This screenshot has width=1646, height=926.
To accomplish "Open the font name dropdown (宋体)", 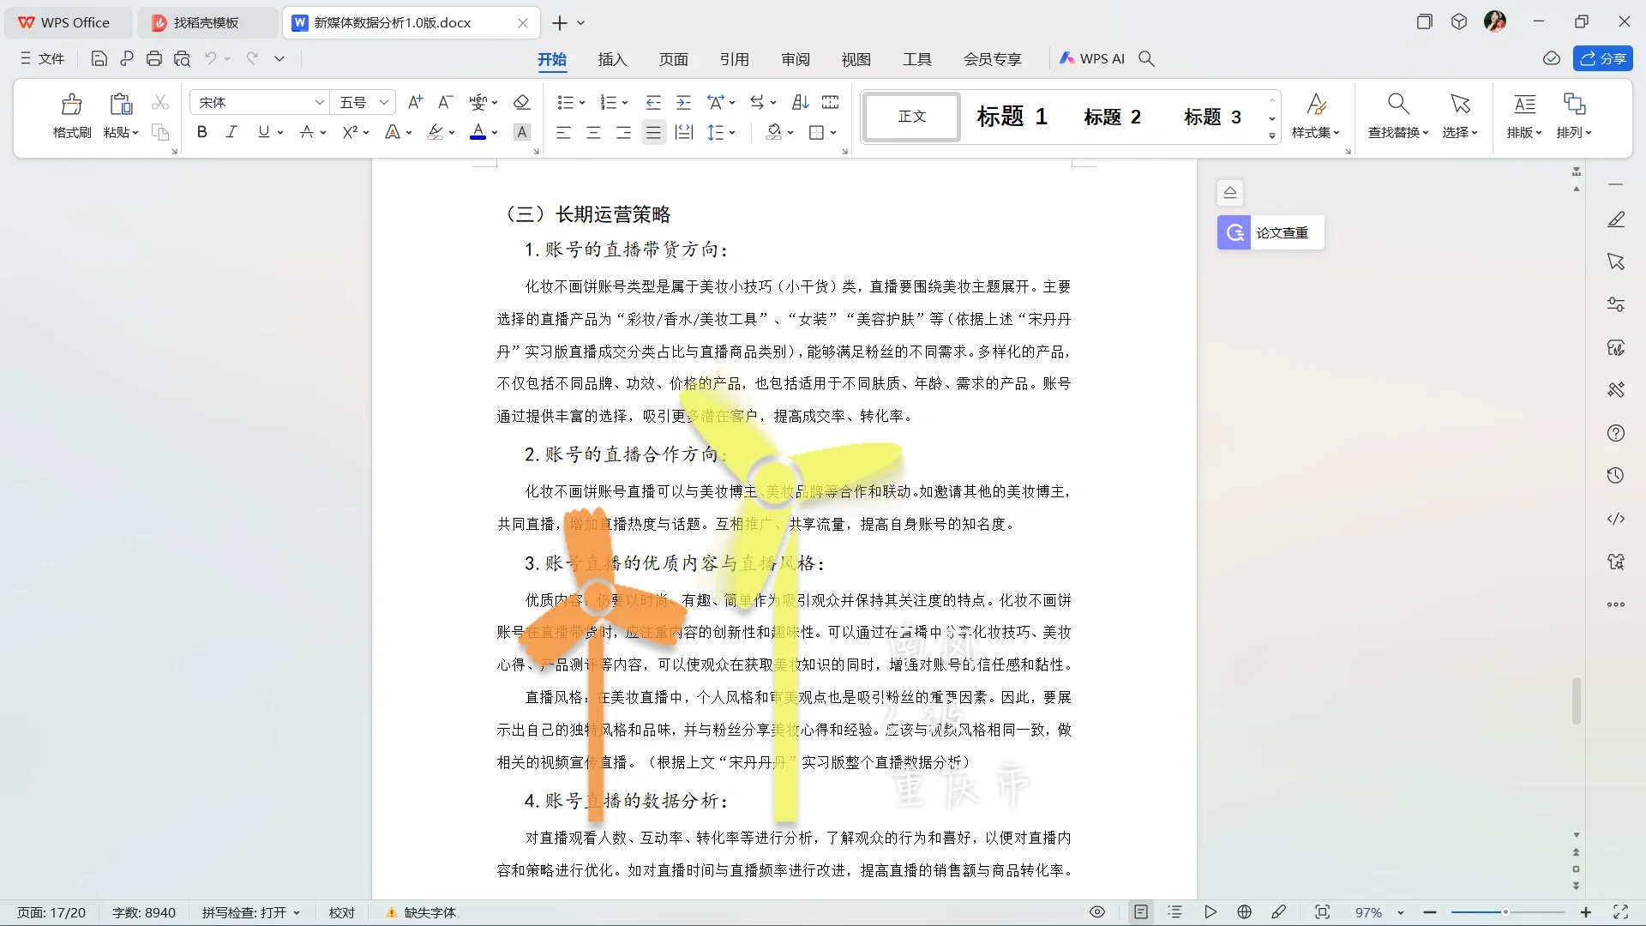I will point(320,102).
